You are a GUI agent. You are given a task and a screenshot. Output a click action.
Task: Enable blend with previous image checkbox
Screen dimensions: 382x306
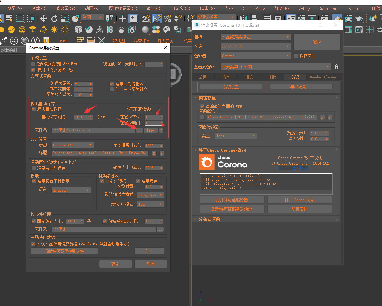click(x=112, y=90)
